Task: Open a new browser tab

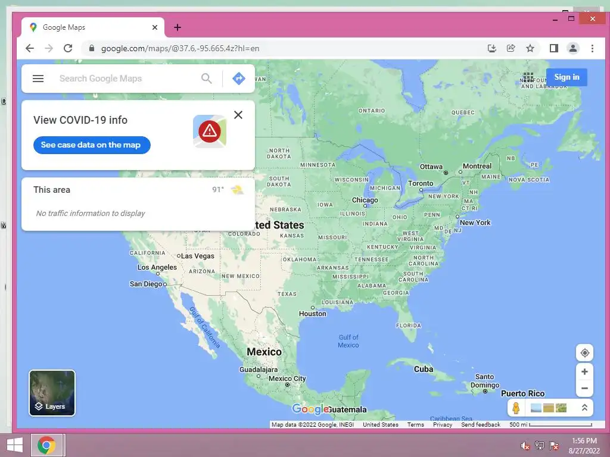Action: 178,27
